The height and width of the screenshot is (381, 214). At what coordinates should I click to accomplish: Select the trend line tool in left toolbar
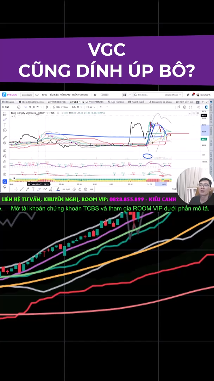click(x=5, y=114)
